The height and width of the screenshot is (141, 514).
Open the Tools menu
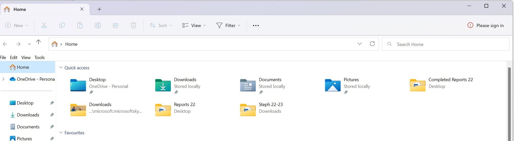(40, 58)
